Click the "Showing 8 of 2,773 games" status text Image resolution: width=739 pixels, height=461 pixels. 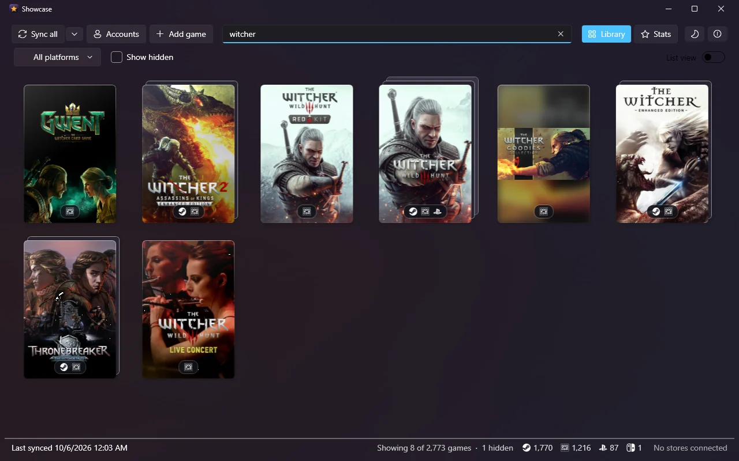pyautogui.click(x=424, y=448)
